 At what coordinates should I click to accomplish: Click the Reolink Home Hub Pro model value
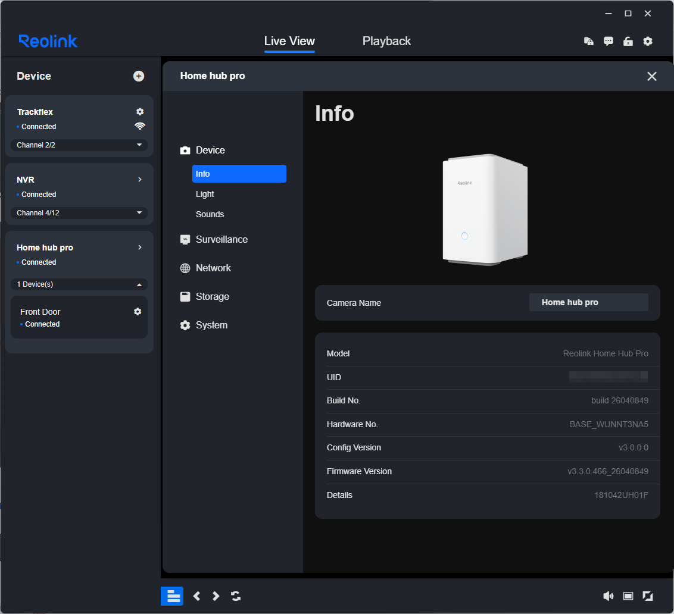(x=605, y=353)
